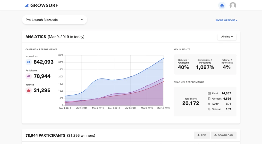Image resolution: width=262 pixels, height=144 pixels.
Task: Click the Facebook channel icon
Action: tap(209, 99)
